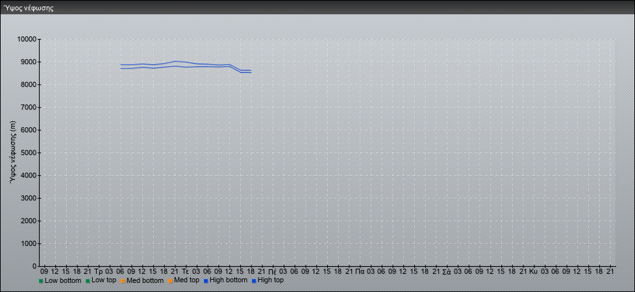Click the green Low bottom legend square

[x=41, y=281]
